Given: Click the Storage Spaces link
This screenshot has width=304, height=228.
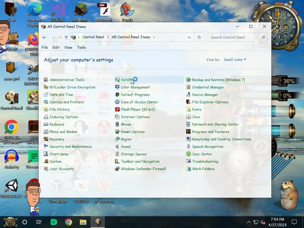Looking at the screenshot, I should (134, 154).
